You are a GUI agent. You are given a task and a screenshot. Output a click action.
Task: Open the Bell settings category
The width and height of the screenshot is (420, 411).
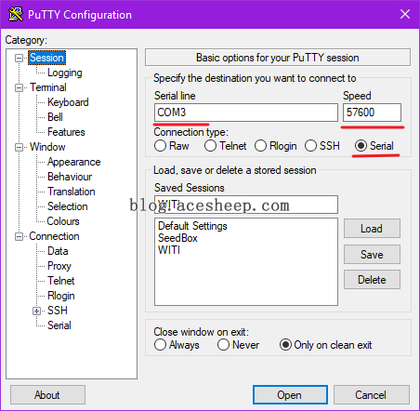55,117
